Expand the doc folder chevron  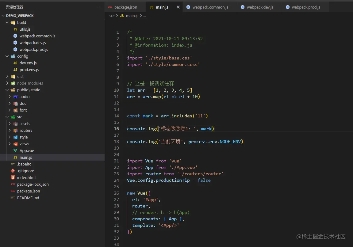pos(10,104)
